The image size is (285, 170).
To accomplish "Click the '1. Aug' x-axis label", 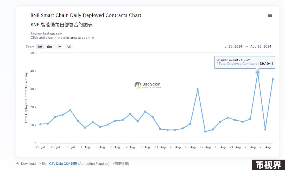I will click(x=85, y=147).
